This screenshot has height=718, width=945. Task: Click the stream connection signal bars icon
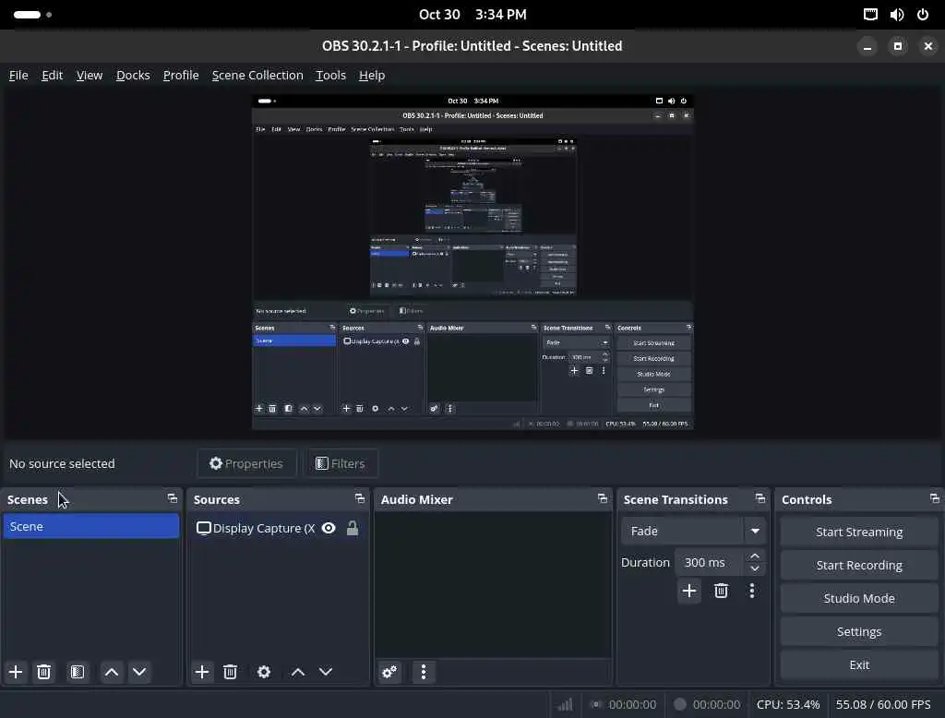tap(565, 704)
